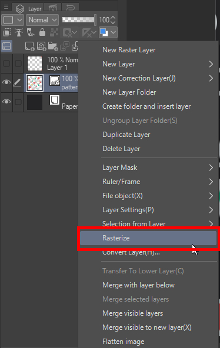Click the image material icon on the pattern layer

pyautogui.click(x=55, y=81)
